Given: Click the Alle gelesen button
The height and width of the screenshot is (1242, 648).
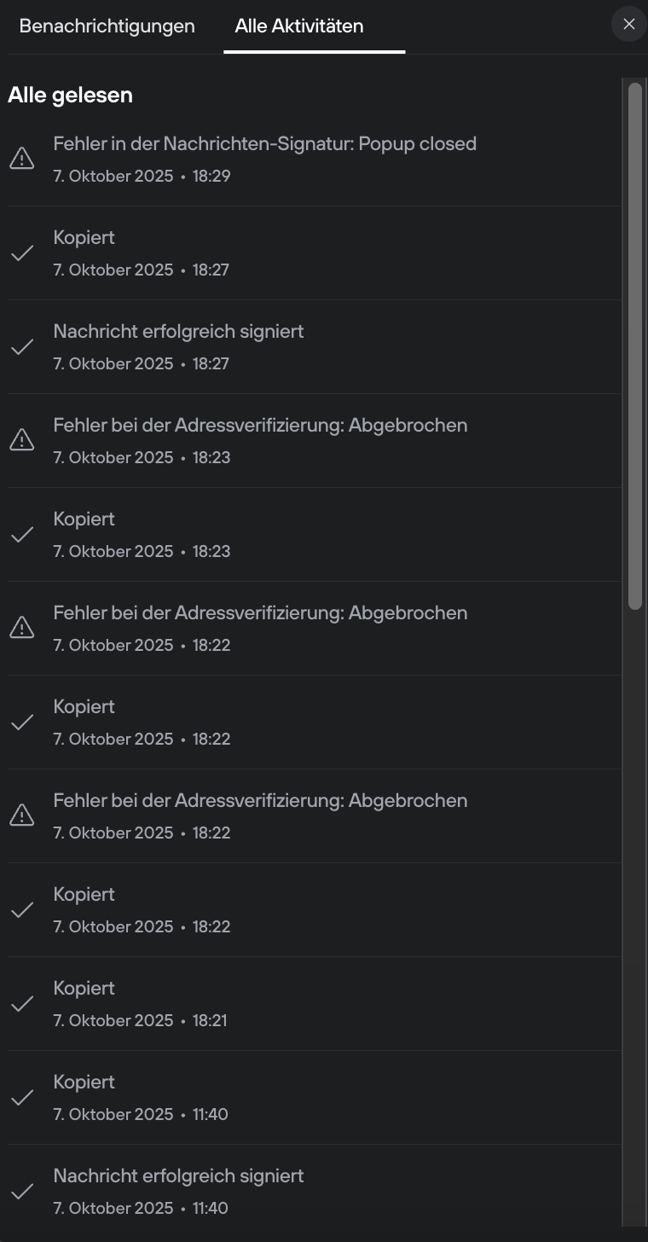Looking at the screenshot, I should pyautogui.click(x=70, y=95).
